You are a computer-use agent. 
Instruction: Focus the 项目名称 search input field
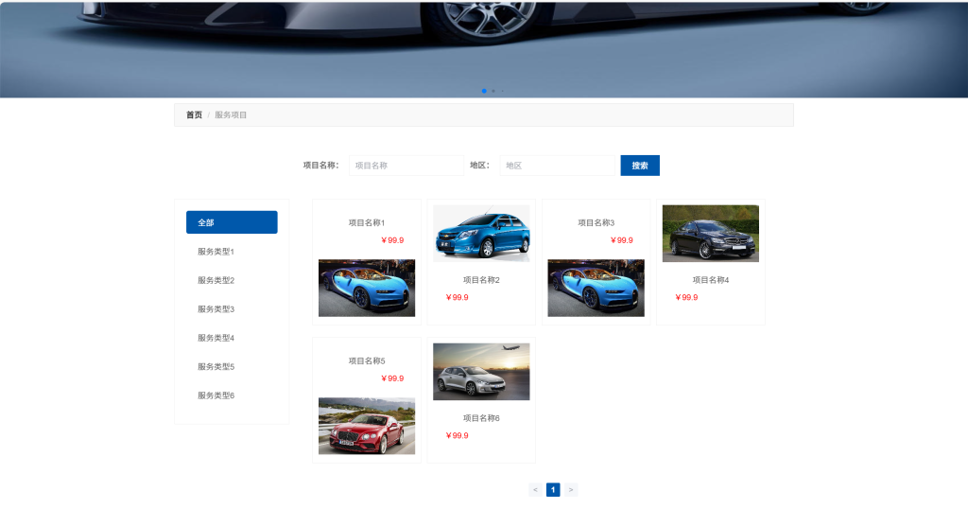(x=406, y=166)
